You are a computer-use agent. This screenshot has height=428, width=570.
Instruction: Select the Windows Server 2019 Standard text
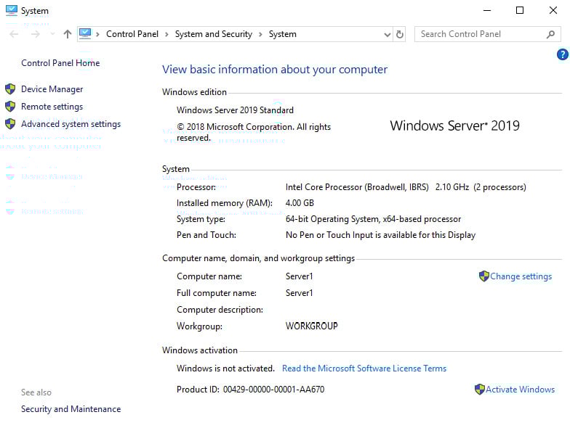pos(235,110)
